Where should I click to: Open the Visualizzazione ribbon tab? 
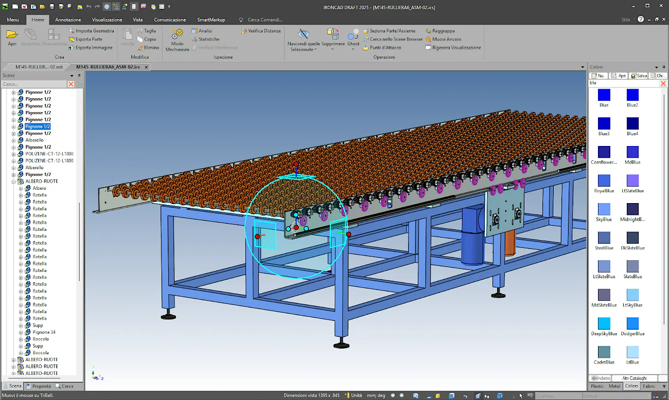[x=107, y=20]
